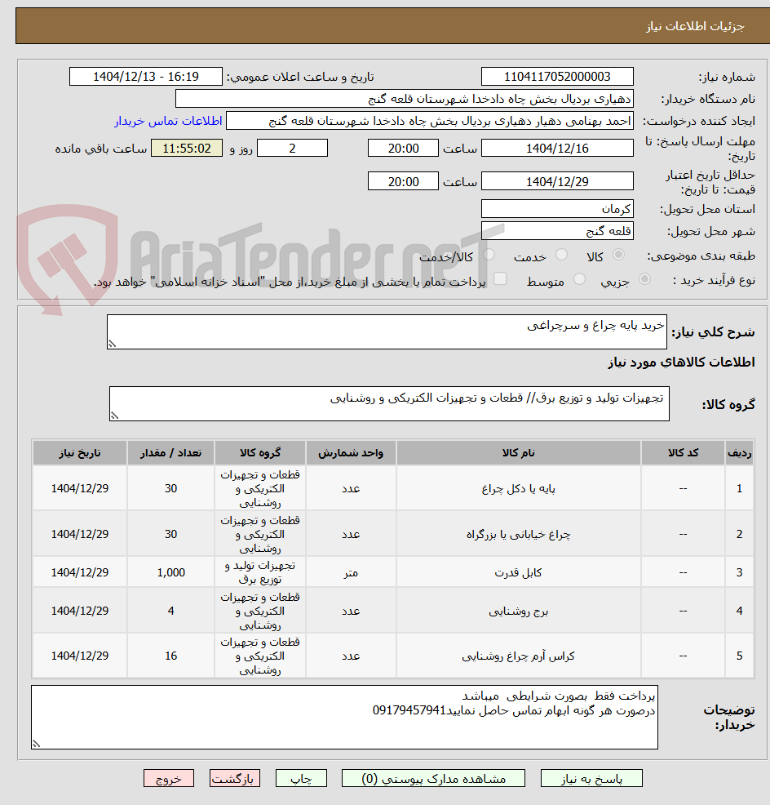Click the item name کراس آرم چراغ روشنایی
The height and width of the screenshot is (805, 770).
click(519, 656)
